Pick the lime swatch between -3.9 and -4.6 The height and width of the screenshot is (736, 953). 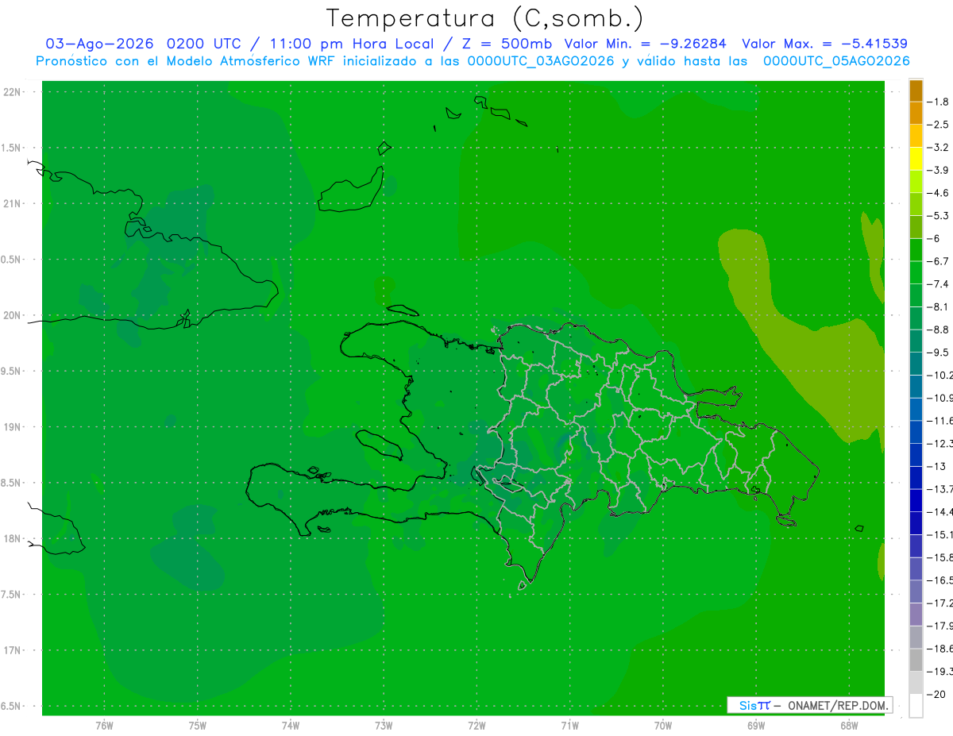tap(916, 181)
